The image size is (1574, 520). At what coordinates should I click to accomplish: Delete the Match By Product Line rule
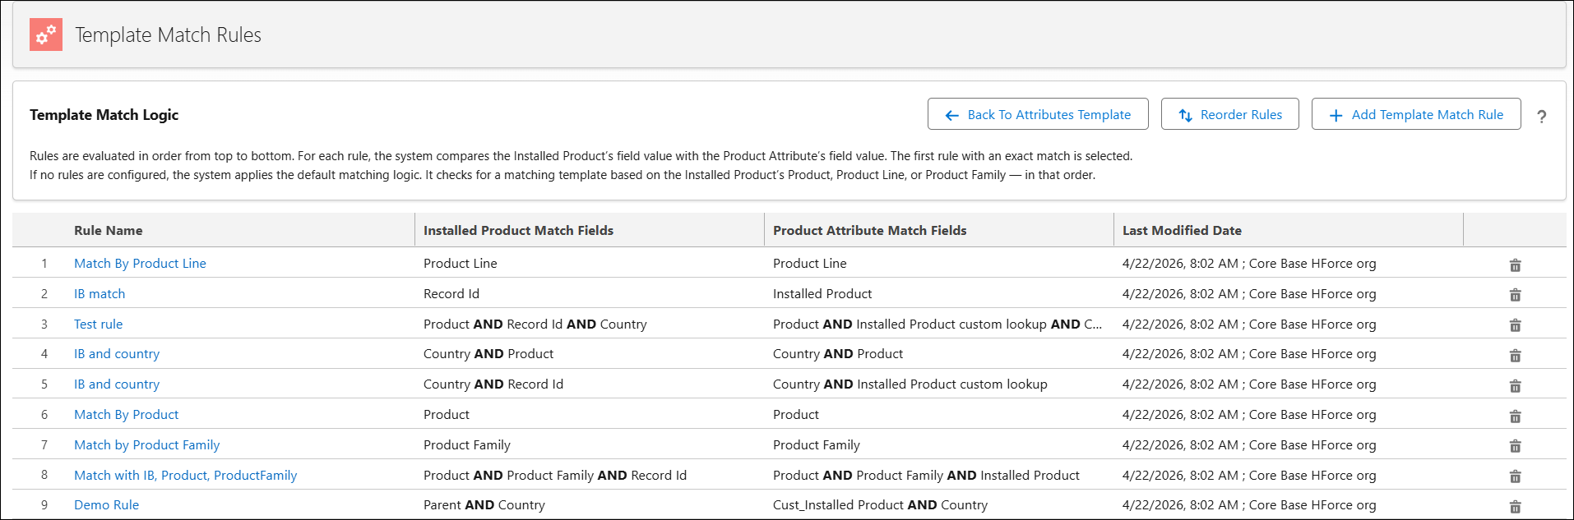1515,265
